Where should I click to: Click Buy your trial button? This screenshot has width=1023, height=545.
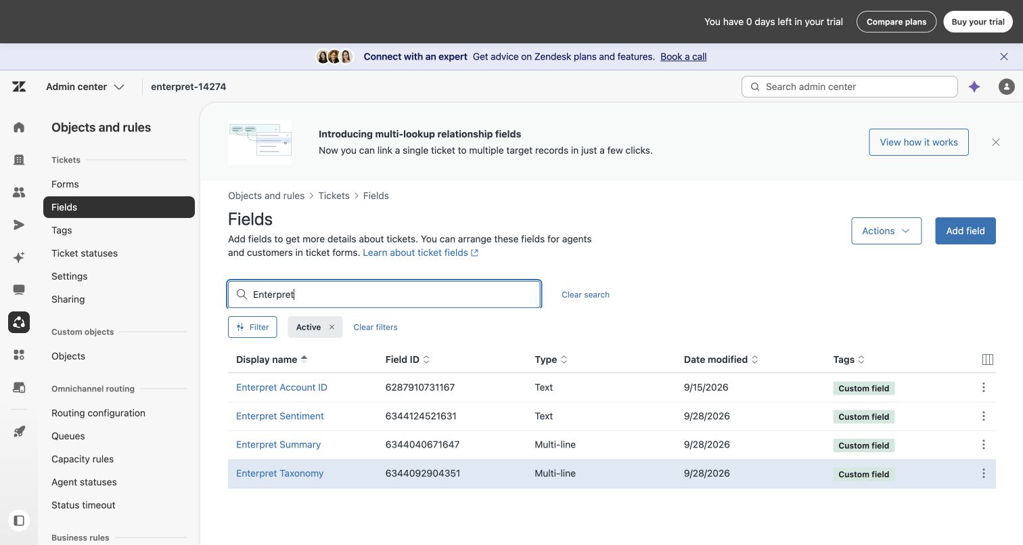coord(978,22)
